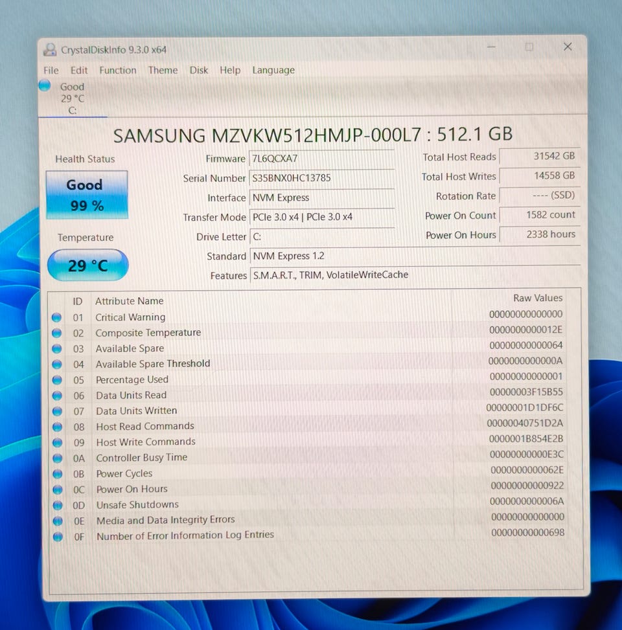Click raw value 00000000000698
622x630 pixels.
pyautogui.click(x=527, y=533)
